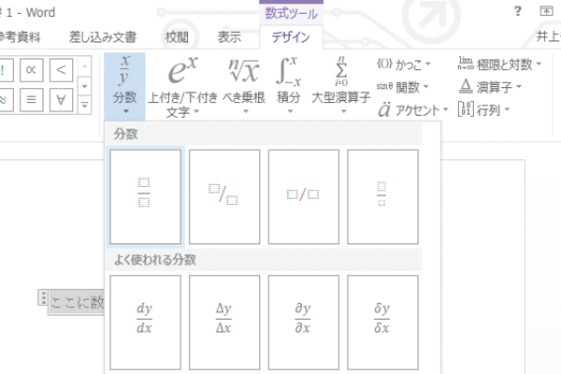Expand the full symbols gallery
This screenshot has width=561, height=374.
(84, 106)
